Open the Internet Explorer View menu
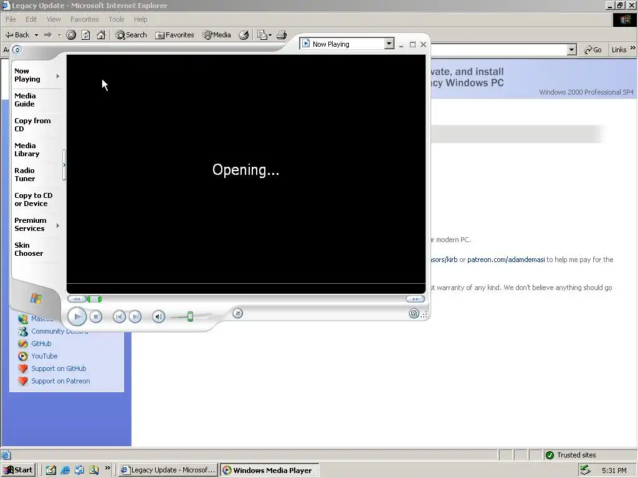Screen dimensions: 638x478 click(54, 19)
